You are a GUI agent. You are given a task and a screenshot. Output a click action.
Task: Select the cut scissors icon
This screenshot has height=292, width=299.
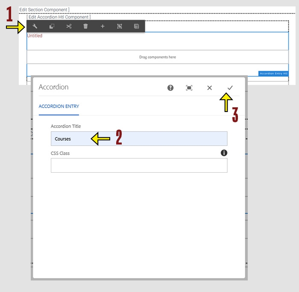pyautogui.click(x=69, y=26)
